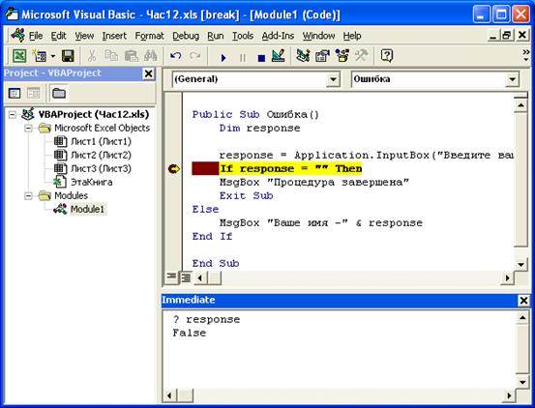Click code window scroll up arrow
This screenshot has height=408, width=535.
tap(521, 105)
